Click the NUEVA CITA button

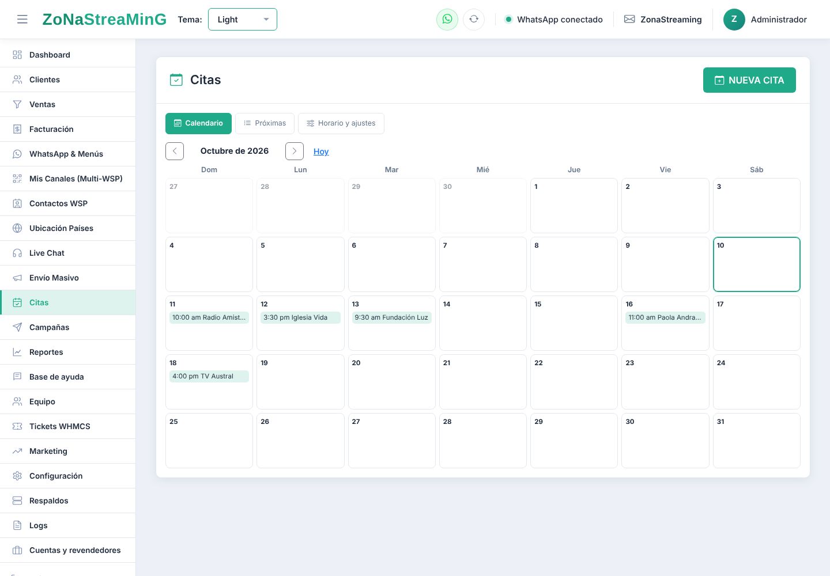pyautogui.click(x=749, y=80)
